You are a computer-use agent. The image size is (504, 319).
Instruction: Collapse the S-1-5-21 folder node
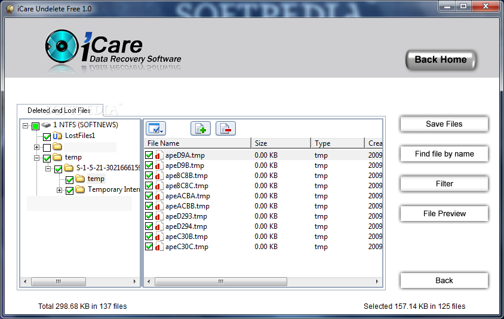pos(48,168)
